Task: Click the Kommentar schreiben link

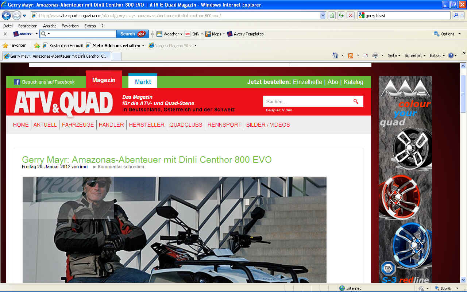Action: tap(121, 167)
